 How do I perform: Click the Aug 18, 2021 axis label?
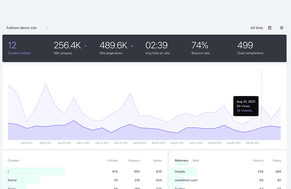point(140,143)
